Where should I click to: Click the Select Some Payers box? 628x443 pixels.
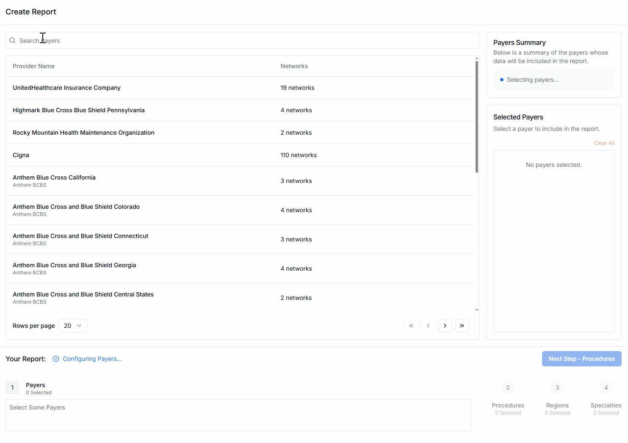[x=238, y=415]
